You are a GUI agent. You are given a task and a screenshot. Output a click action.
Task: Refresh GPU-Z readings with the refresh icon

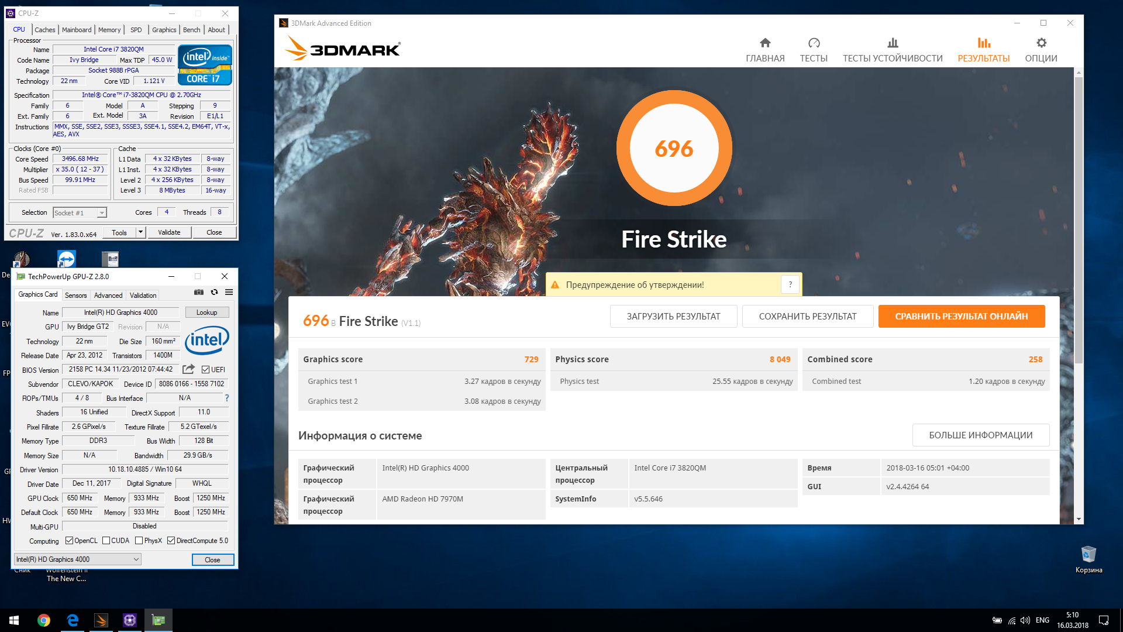pyautogui.click(x=214, y=292)
